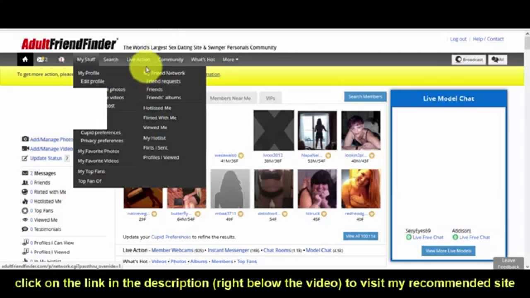Choose Hotlisted Me from menu

pos(157,108)
